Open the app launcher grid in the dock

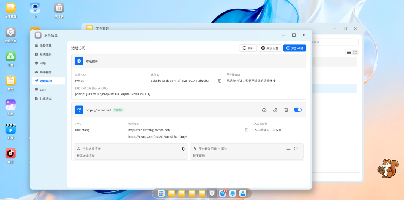click(x=161, y=193)
